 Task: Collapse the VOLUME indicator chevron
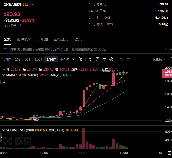4,130
